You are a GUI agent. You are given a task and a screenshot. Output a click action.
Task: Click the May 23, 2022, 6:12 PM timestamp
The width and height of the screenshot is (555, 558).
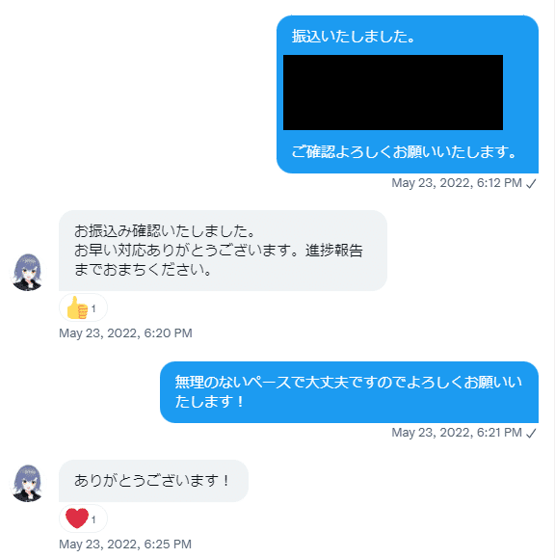457,183
